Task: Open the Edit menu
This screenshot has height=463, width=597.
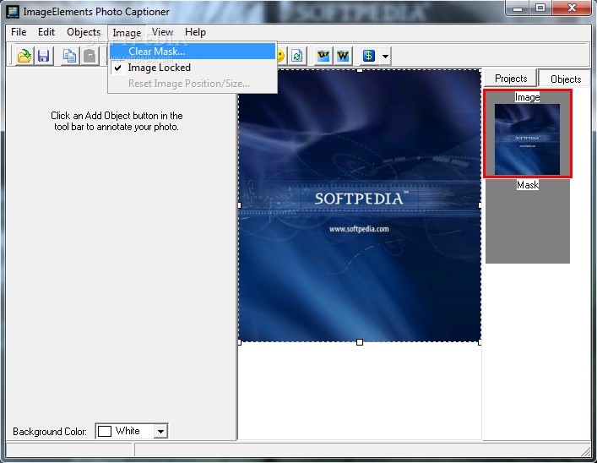Action: click(46, 32)
